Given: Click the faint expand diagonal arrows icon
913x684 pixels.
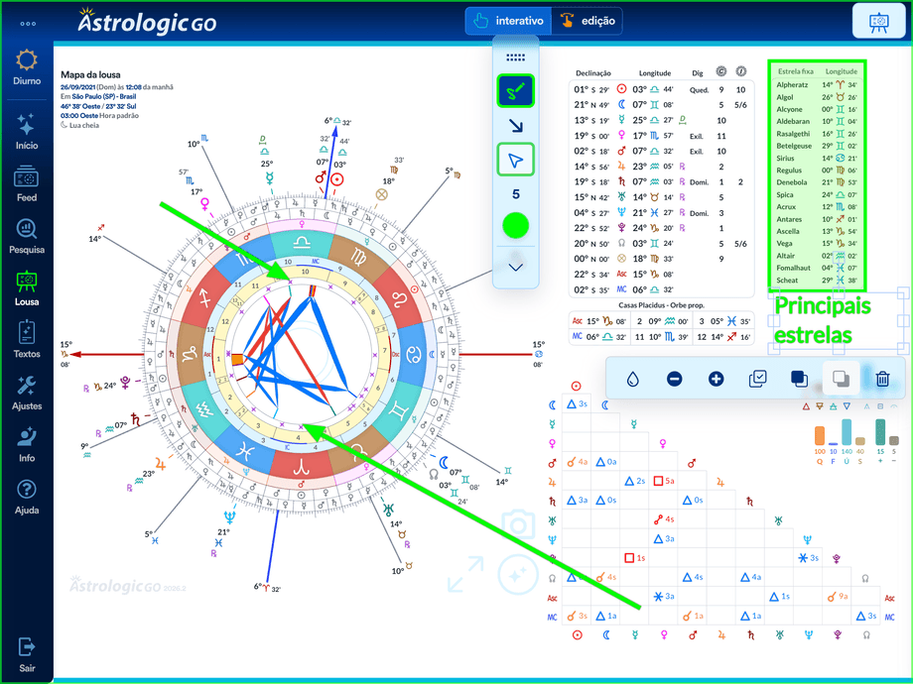Looking at the screenshot, I should pos(466,574).
